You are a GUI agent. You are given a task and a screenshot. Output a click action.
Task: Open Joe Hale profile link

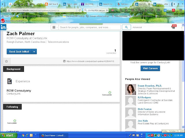click(x=143, y=121)
